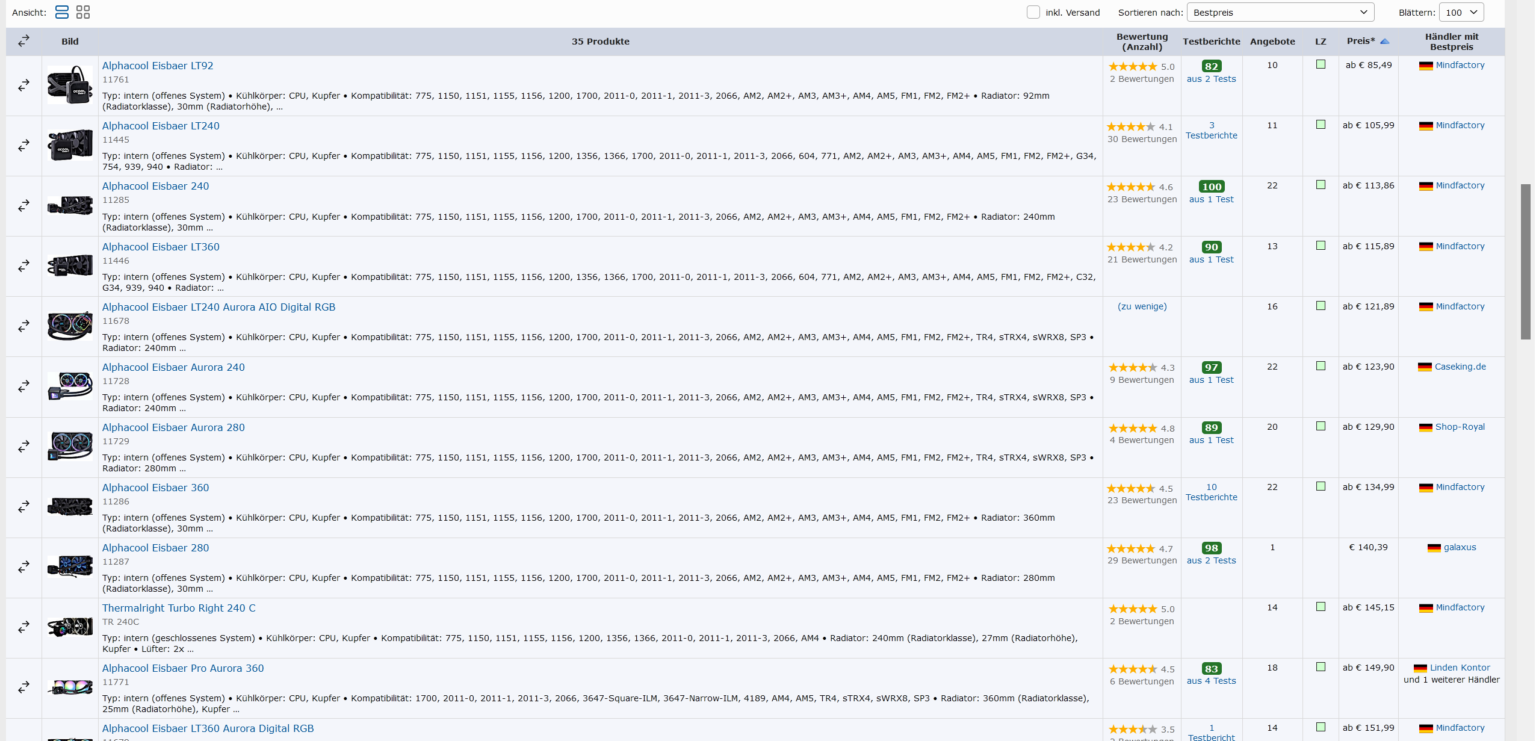Add Alphacool Eisbaer 280 to comparison
This screenshot has height=741, width=1536.
pos(23,567)
